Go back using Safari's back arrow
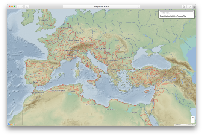This screenshot has width=203, height=136. point(18,6)
